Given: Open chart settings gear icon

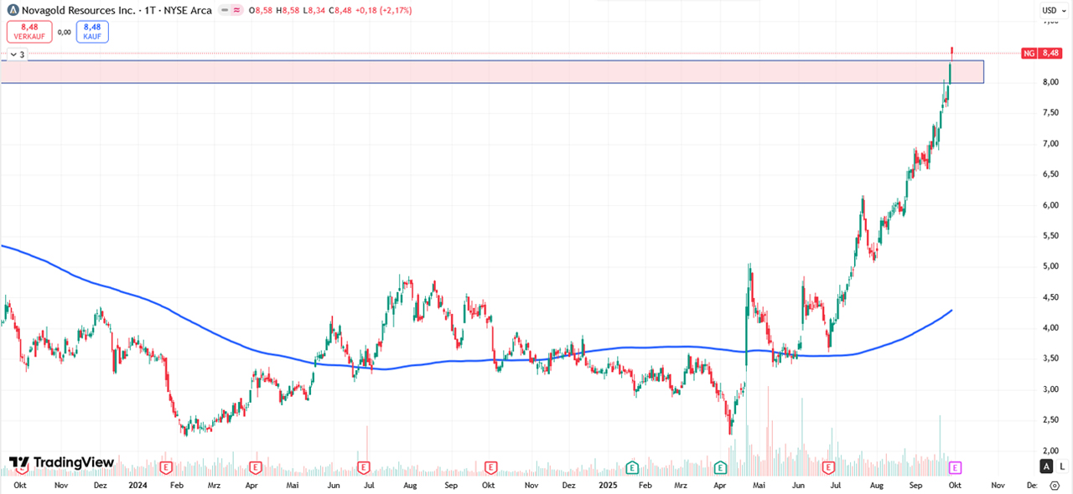Looking at the screenshot, I should 1055,485.
